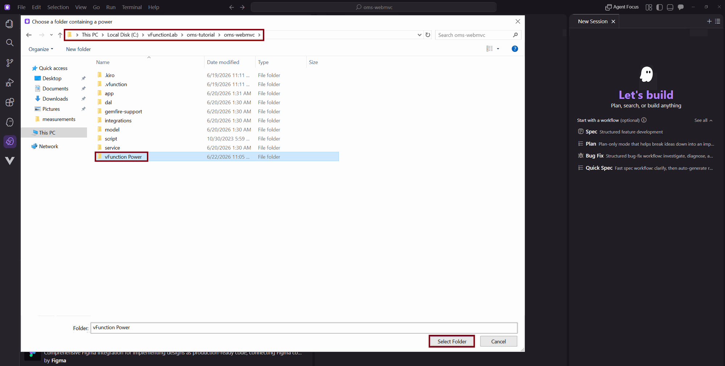Open the Organize dropdown
The width and height of the screenshot is (725, 366).
tap(41, 49)
